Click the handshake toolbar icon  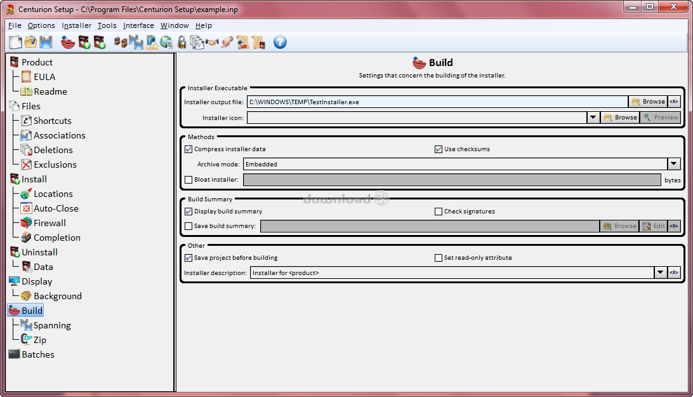pyautogui.click(x=212, y=43)
